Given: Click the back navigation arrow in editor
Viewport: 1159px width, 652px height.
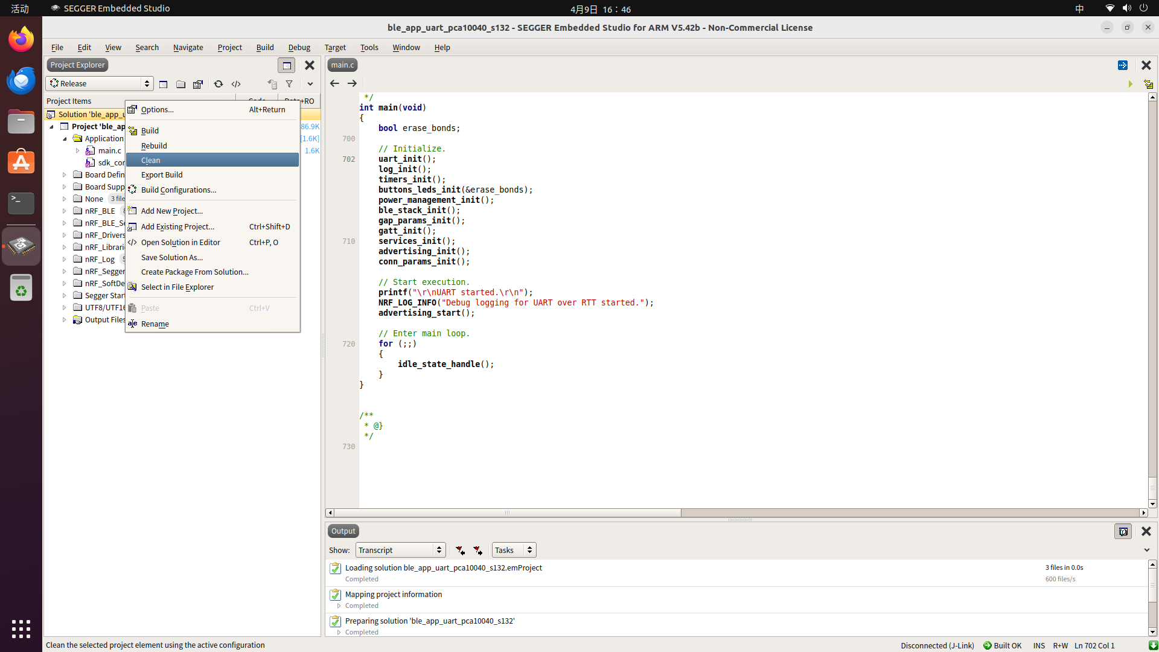Looking at the screenshot, I should point(334,83).
